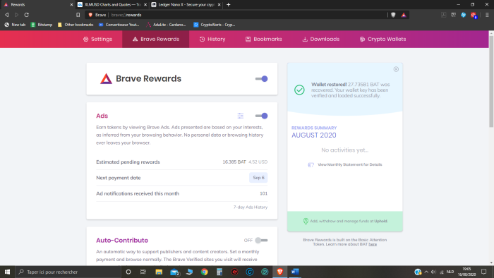The image size is (494, 278).
Task: Close the Rewards browser tab
Action: coord(71,5)
